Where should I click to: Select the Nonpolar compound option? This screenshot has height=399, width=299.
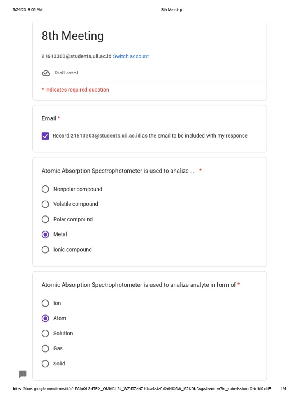pos(46,189)
